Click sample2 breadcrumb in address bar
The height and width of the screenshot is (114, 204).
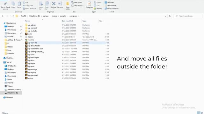tap(63, 16)
